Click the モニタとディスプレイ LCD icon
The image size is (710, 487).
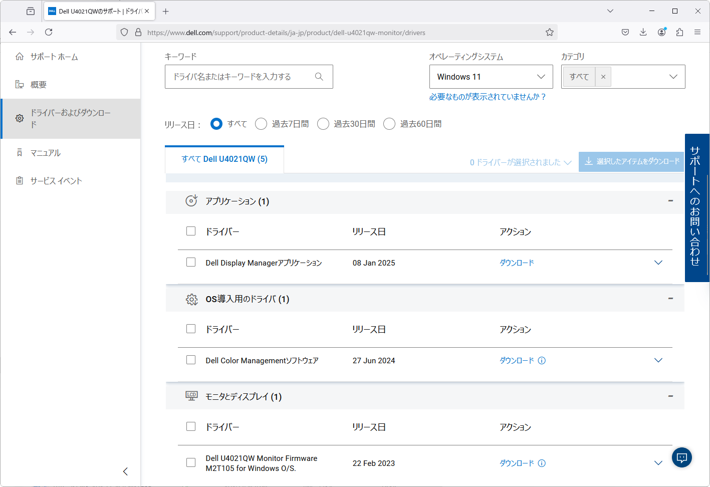coord(191,396)
